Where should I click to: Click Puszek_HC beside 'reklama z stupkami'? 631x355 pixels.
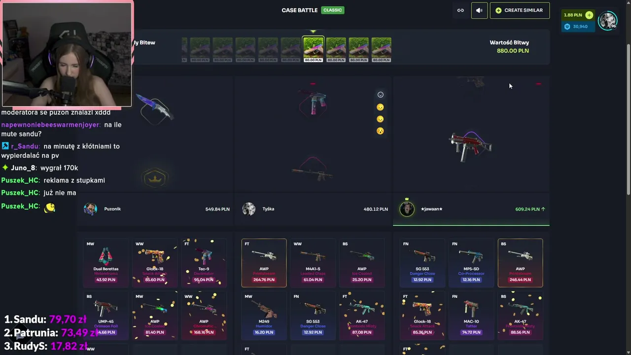(20, 180)
